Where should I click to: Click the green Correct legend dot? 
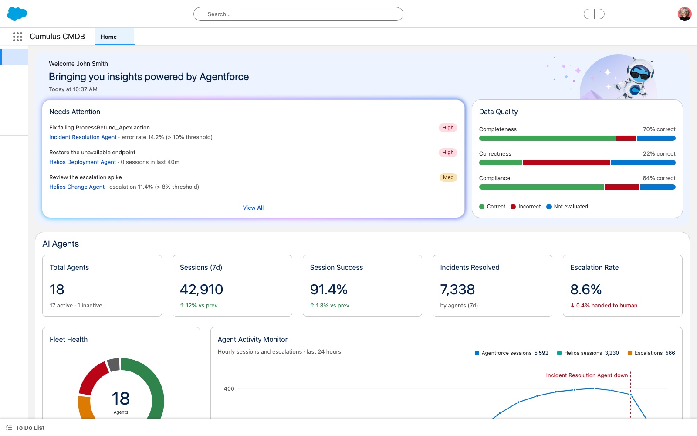click(482, 207)
